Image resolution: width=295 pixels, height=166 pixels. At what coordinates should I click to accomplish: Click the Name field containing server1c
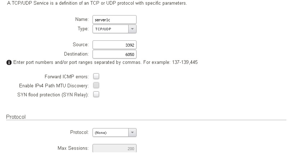(114, 19)
